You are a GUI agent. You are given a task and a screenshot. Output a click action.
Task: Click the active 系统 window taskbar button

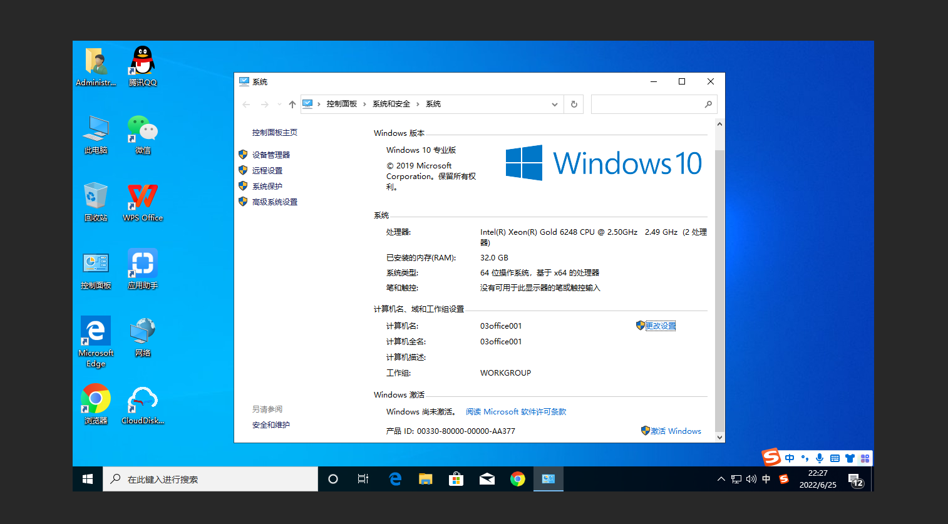[x=549, y=479]
